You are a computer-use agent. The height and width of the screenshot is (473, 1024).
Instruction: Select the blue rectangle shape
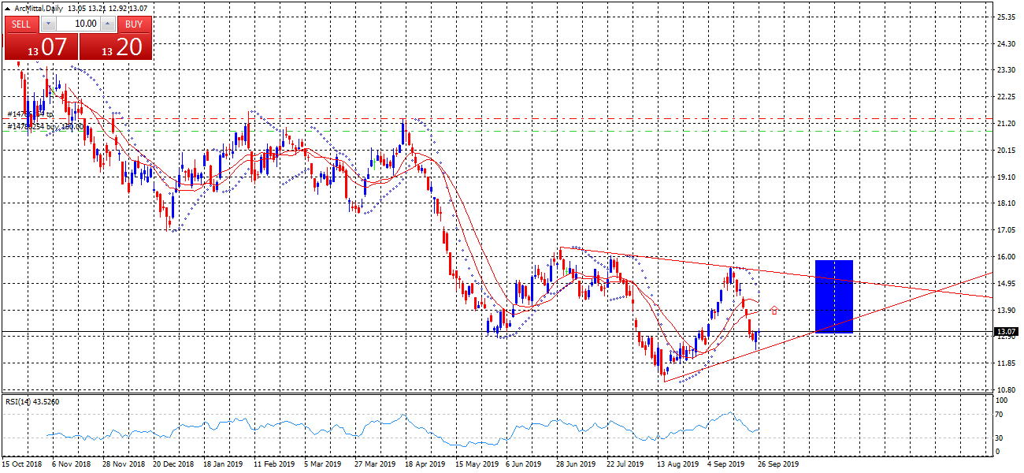click(834, 296)
